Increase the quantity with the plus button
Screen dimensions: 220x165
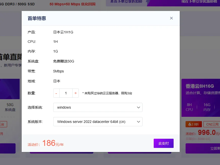(75, 93)
